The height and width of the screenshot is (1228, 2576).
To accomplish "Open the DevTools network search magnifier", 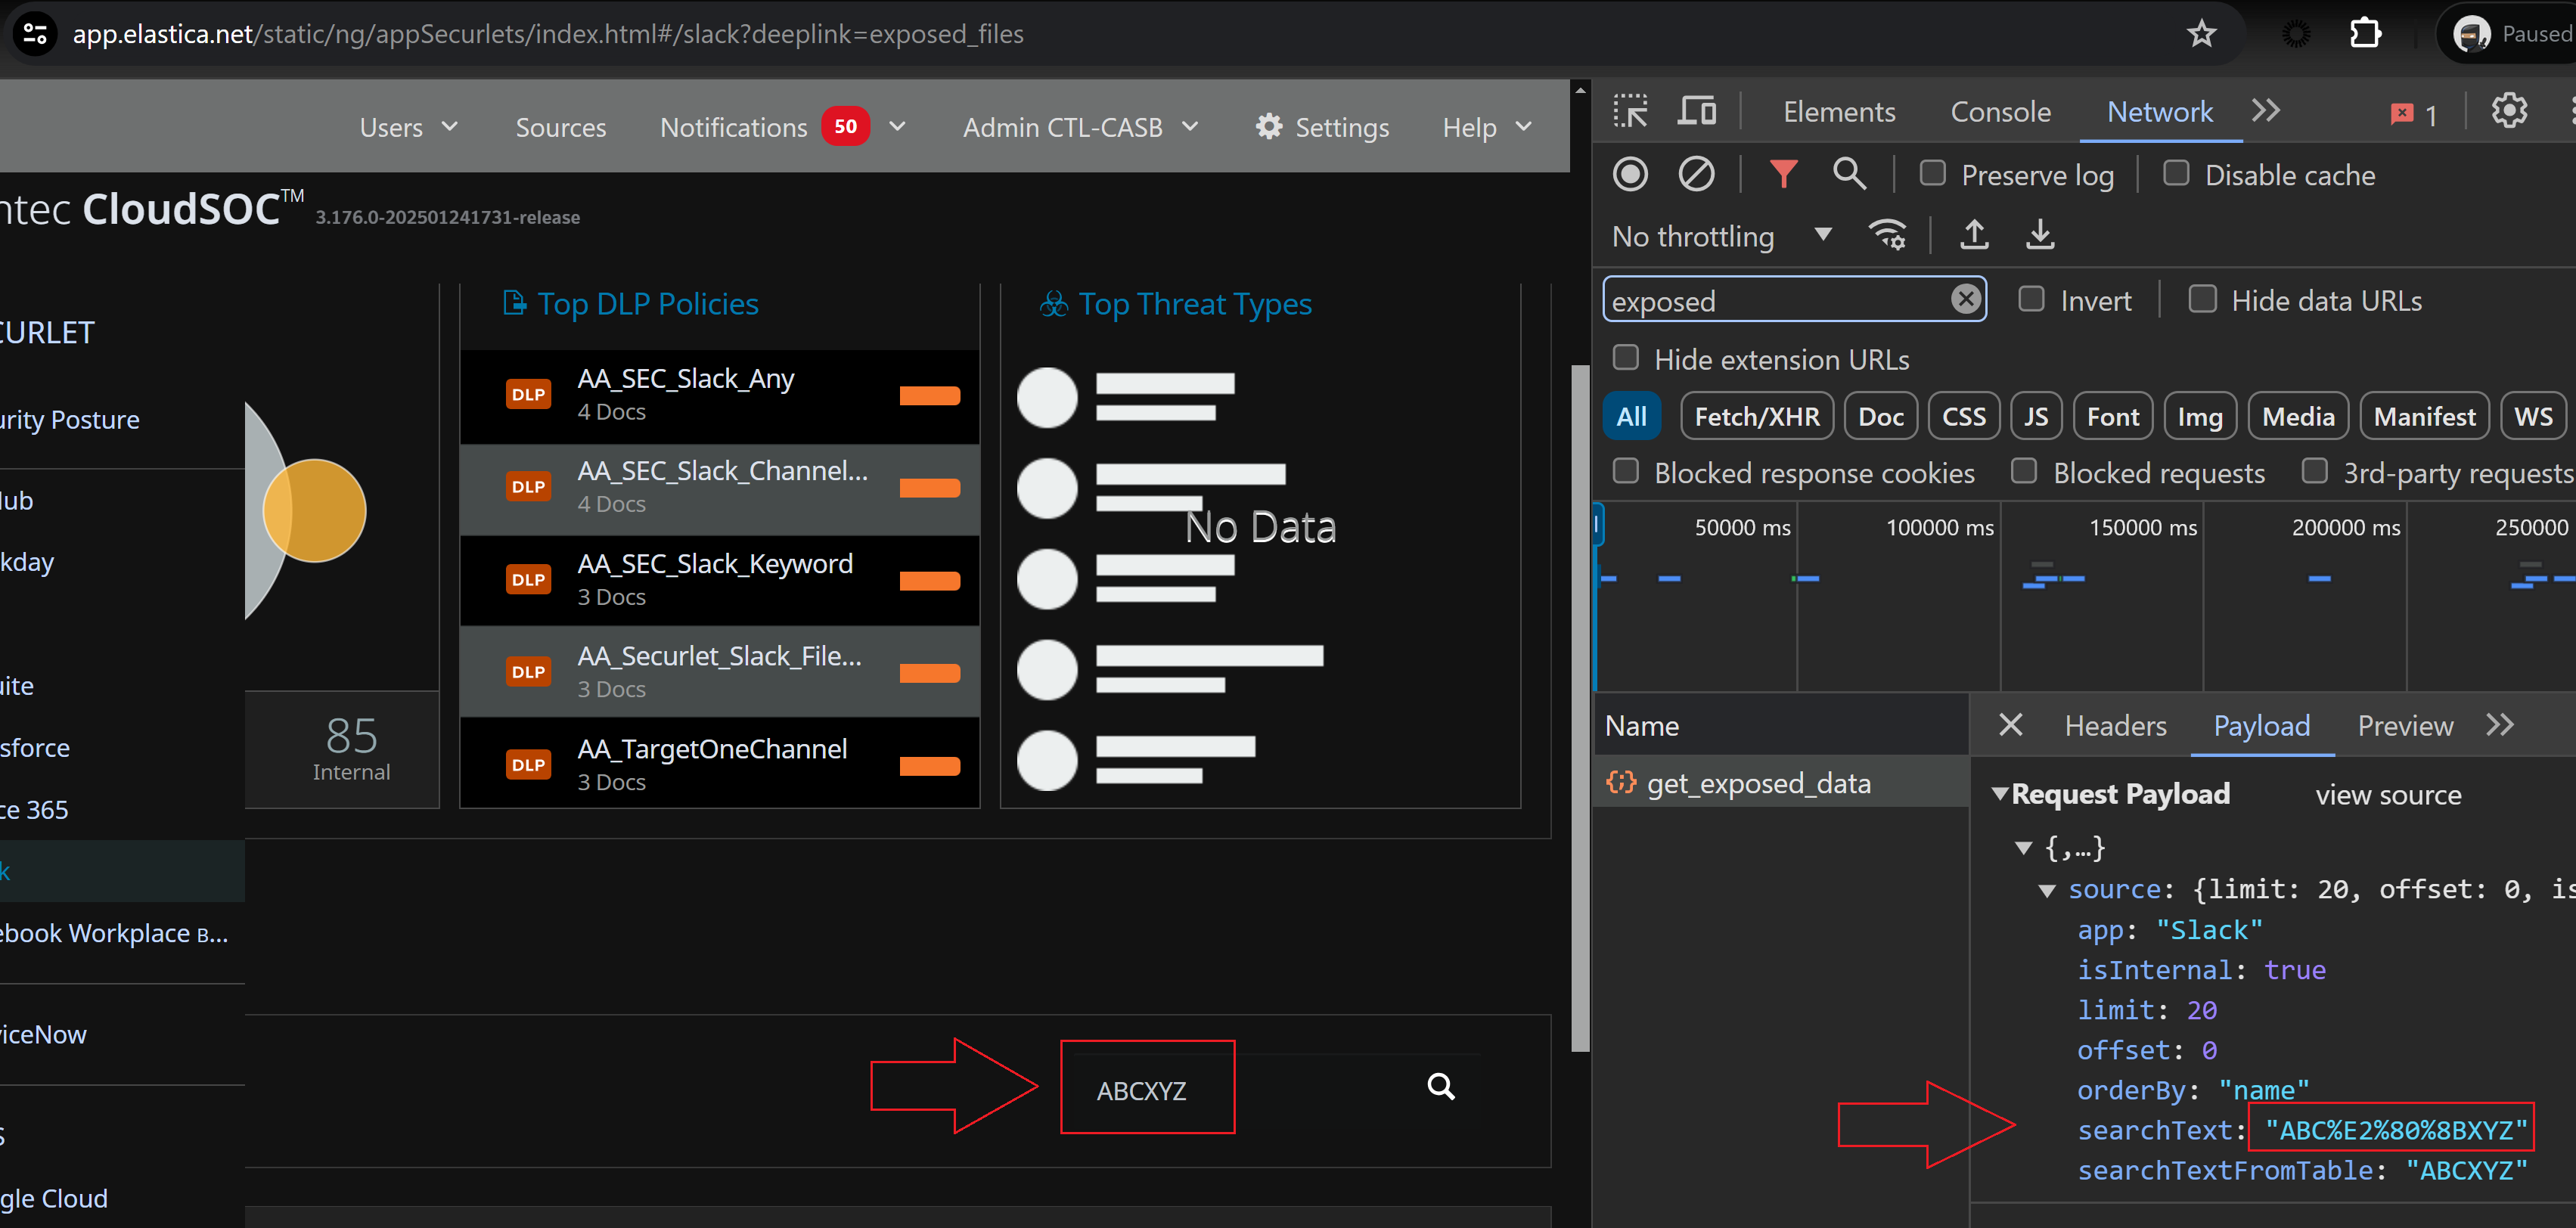I will coord(1848,174).
